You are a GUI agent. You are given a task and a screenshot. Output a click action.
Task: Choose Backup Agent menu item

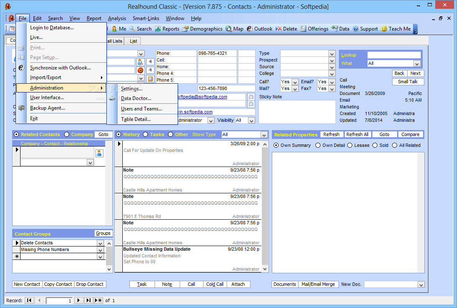[47, 108]
